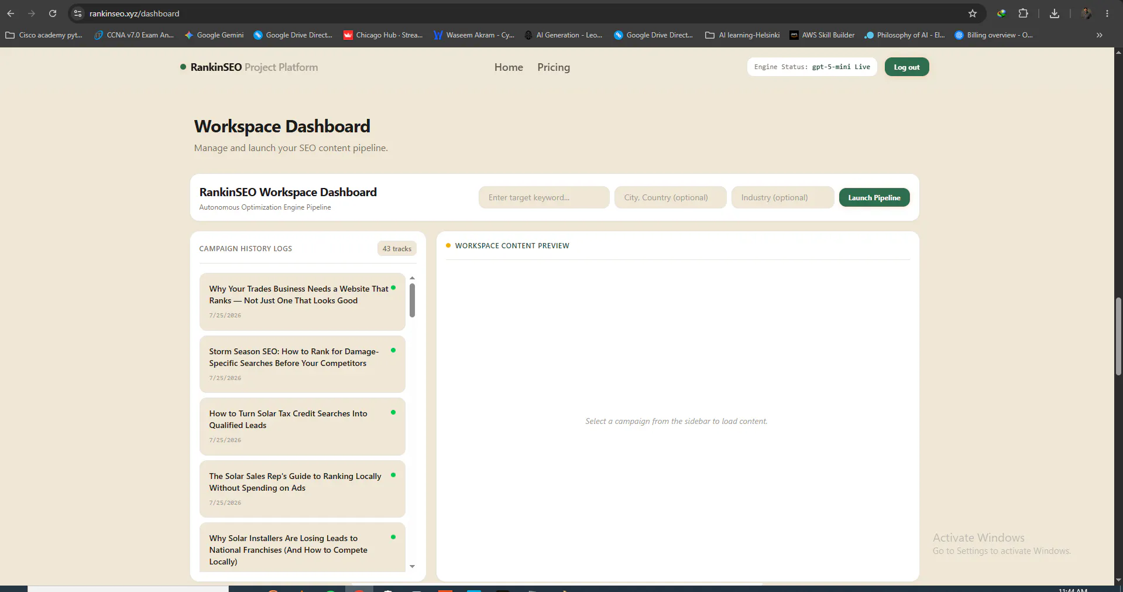The width and height of the screenshot is (1123, 592).
Task: Focus the City, Country optional field
Action: click(x=670, y=197)
